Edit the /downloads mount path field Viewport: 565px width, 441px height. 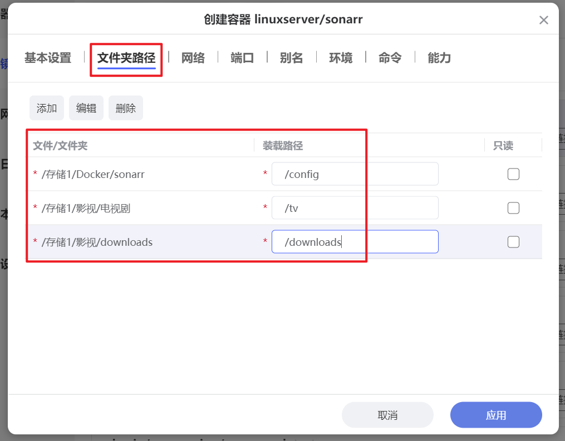[355, 242]
